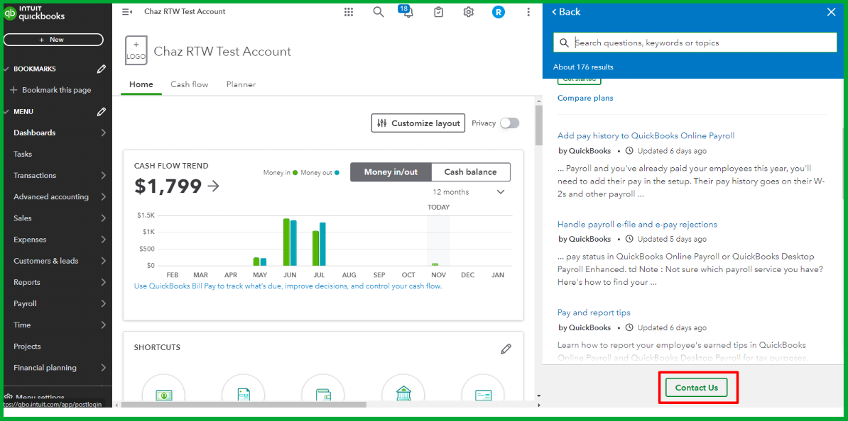Open the Pay and report tips article
Image resolution: width=848 pixels, height=421 pixels.
point(594,313)
